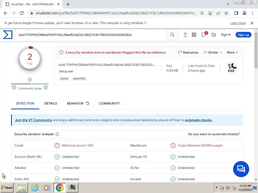Click the upload file arrow icon
Image resolution: width=258 pixels, height=193 pixels.
coord(185,35)
